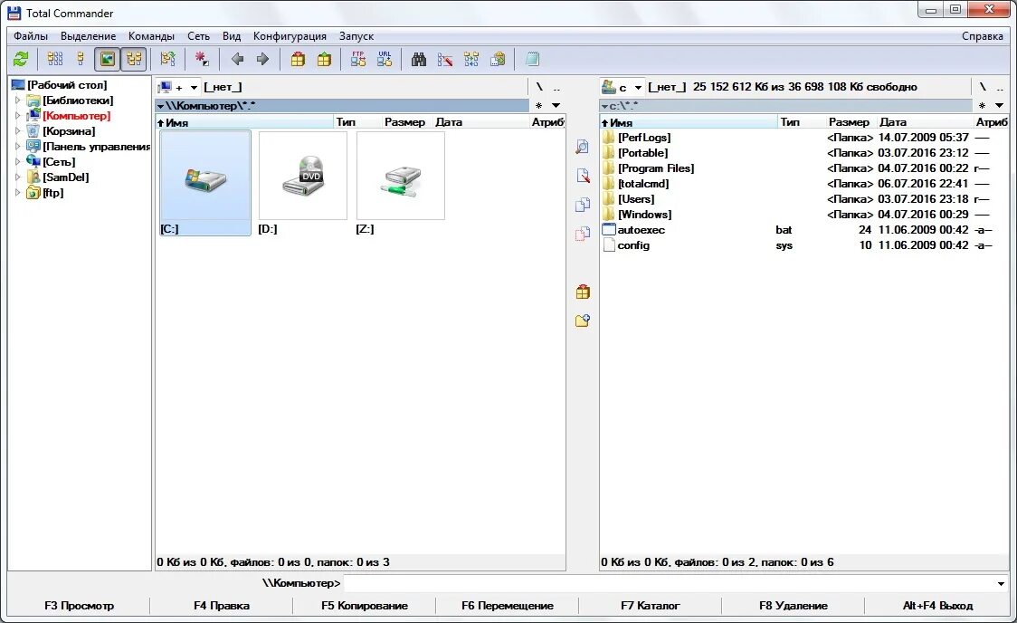
Task: Select the config sys file row
Action: coord(803,245)
